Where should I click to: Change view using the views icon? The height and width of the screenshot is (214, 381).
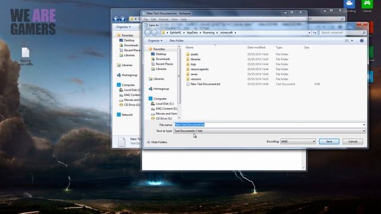[346, 40]
